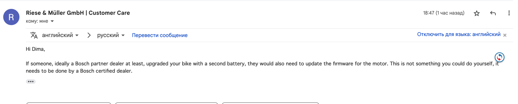The width and height of the screenshot is (518, 104).
Task: Click the "Hi Dima," greeting line
Action: 35,49
